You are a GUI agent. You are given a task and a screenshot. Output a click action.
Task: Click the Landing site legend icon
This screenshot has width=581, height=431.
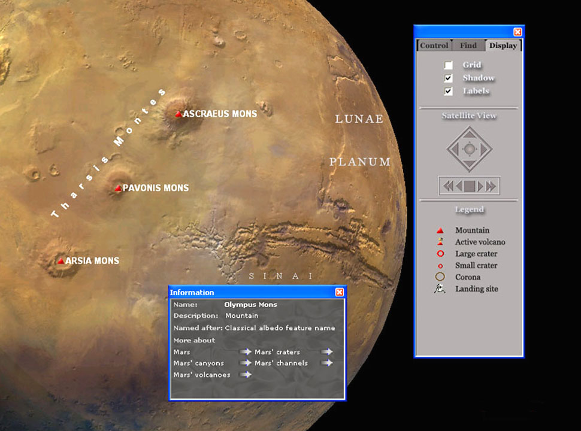440,289
